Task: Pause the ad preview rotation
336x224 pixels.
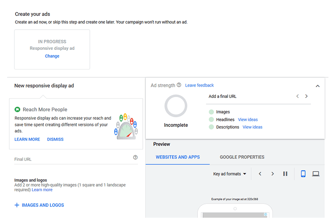Action: (x=285, y=174)
